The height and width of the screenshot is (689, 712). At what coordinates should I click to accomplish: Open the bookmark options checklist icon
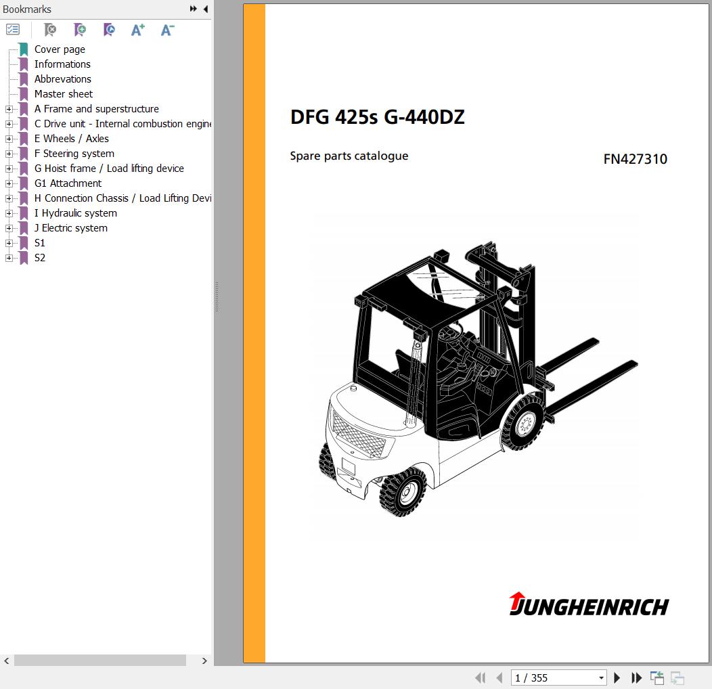click(13, 30)
